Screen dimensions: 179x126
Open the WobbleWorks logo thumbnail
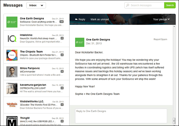[x=12, y=105]
